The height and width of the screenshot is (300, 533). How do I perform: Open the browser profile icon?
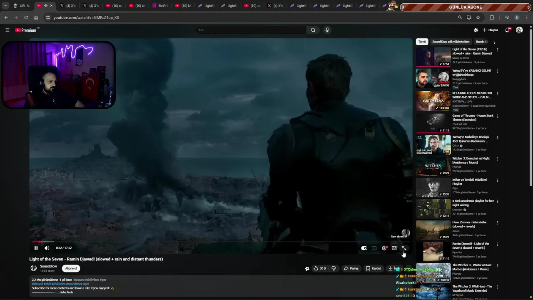click(x=517, y=17)
